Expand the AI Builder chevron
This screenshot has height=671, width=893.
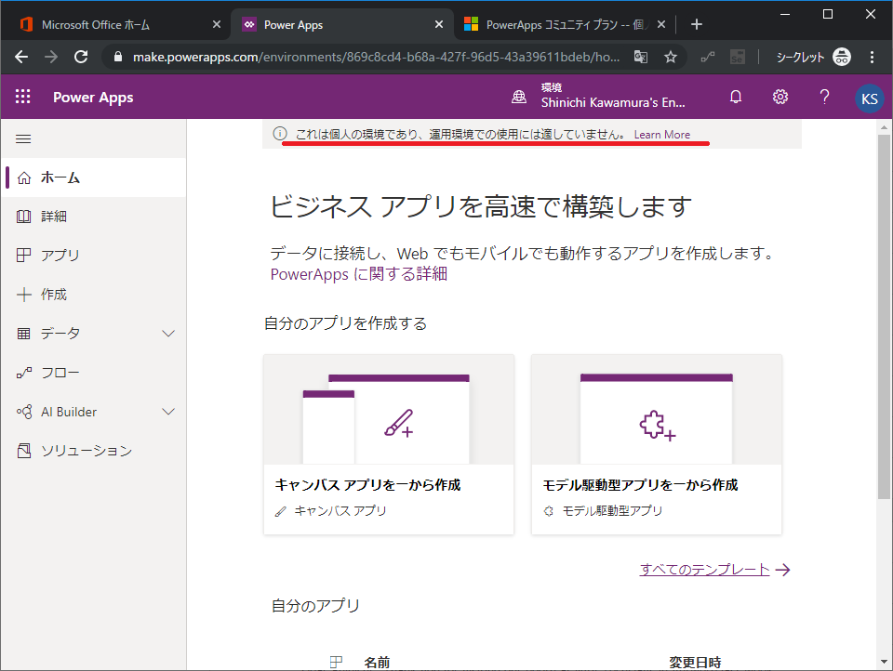coord(168,412)
